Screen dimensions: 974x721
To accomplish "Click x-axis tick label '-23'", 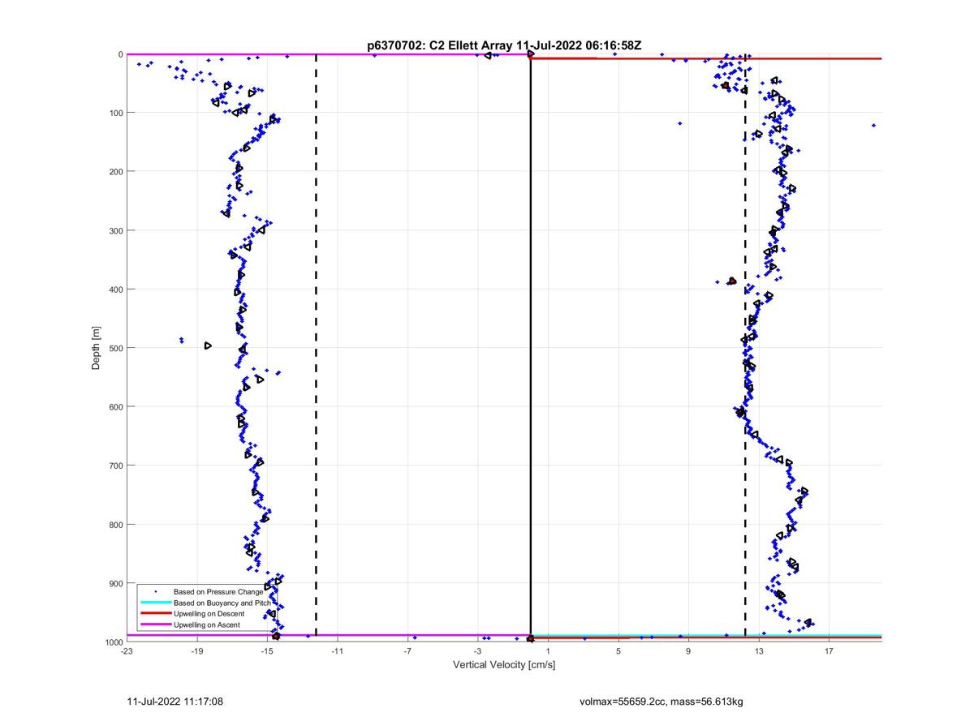I will tap(127, 650).
